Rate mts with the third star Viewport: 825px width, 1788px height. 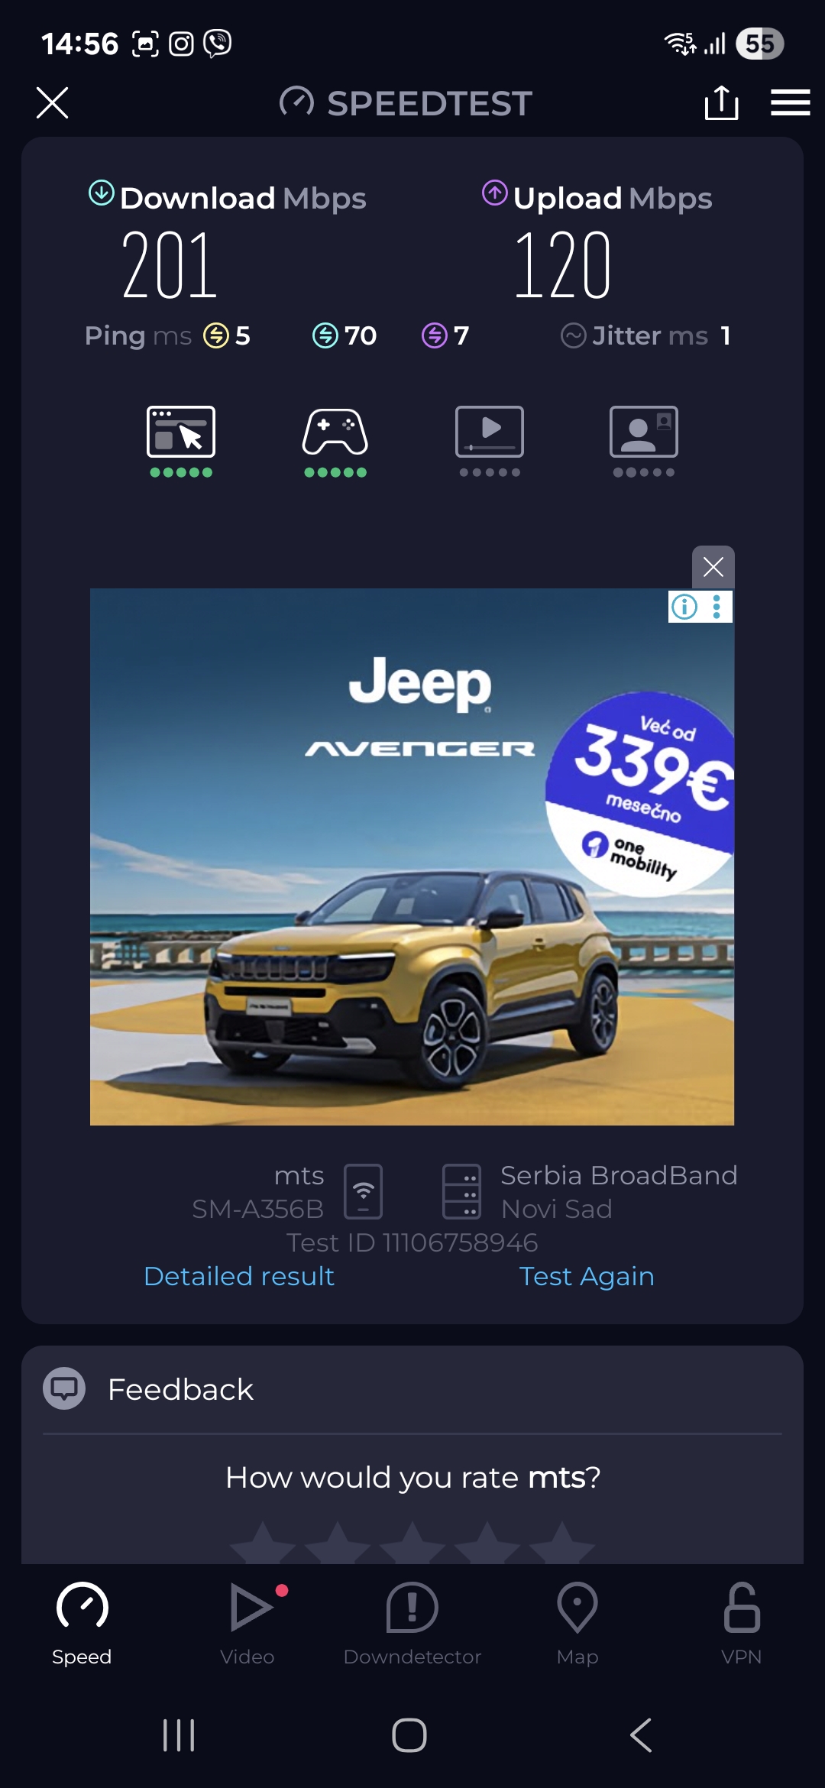[412, 1543]
